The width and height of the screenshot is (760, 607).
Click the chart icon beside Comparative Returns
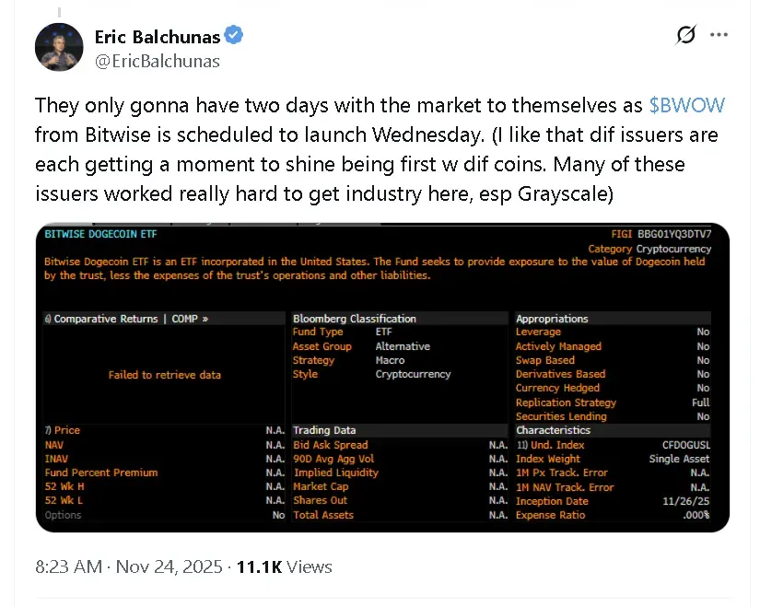click(x=50, y=319)
